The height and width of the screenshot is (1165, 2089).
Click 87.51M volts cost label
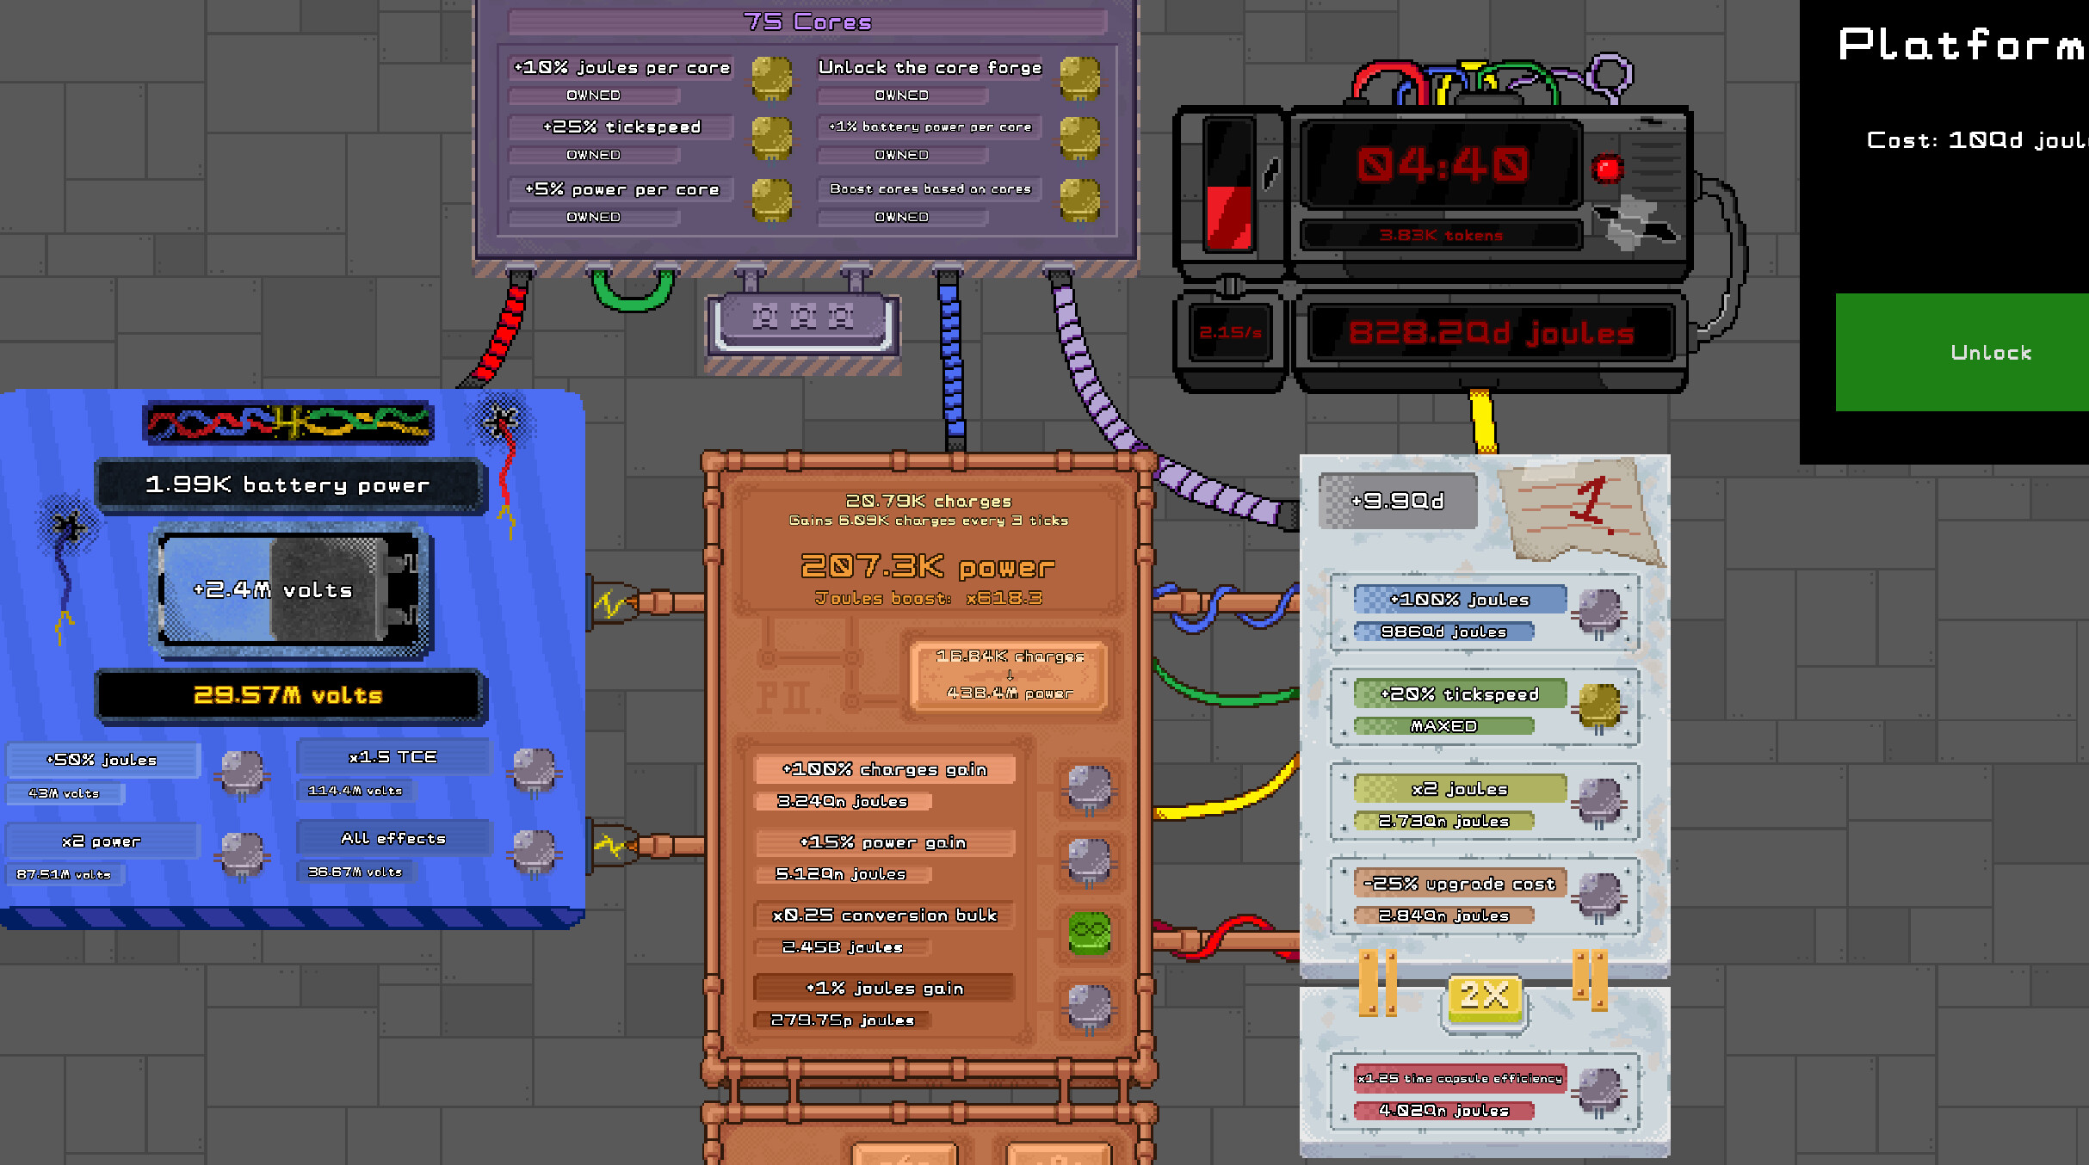[x=65, y=874]
